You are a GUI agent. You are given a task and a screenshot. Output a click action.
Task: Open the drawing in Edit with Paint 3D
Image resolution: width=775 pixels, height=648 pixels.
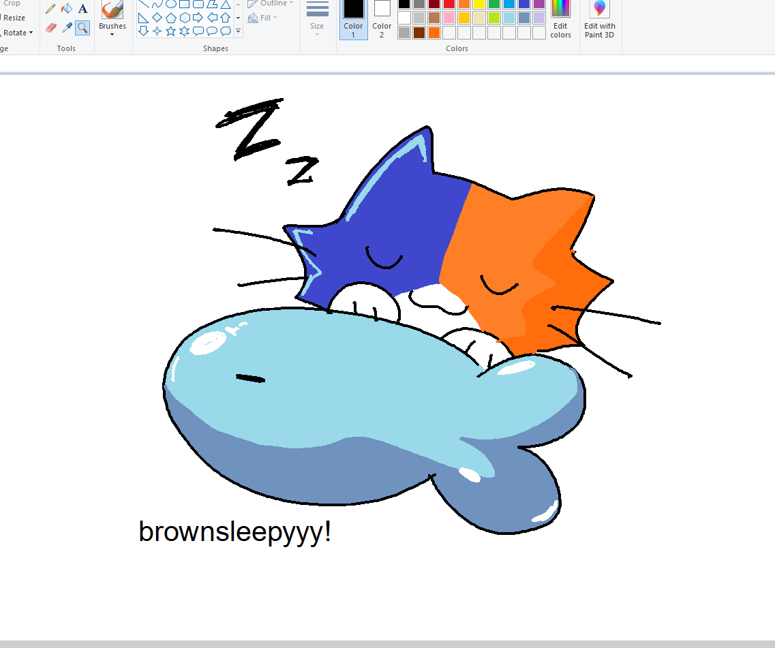[x=599, y=20]
